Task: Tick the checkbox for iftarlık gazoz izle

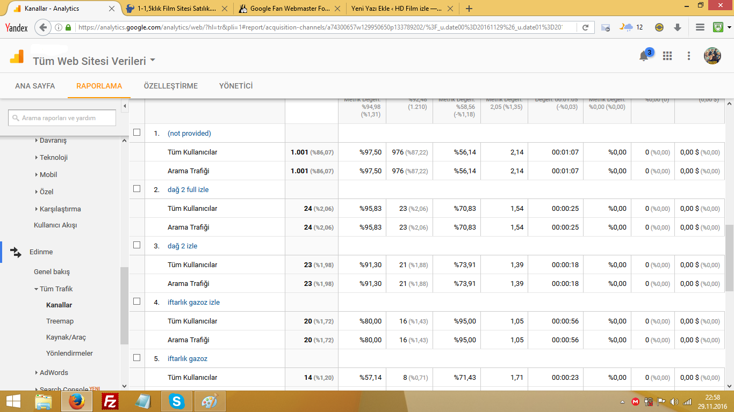Action: [136, 301]
